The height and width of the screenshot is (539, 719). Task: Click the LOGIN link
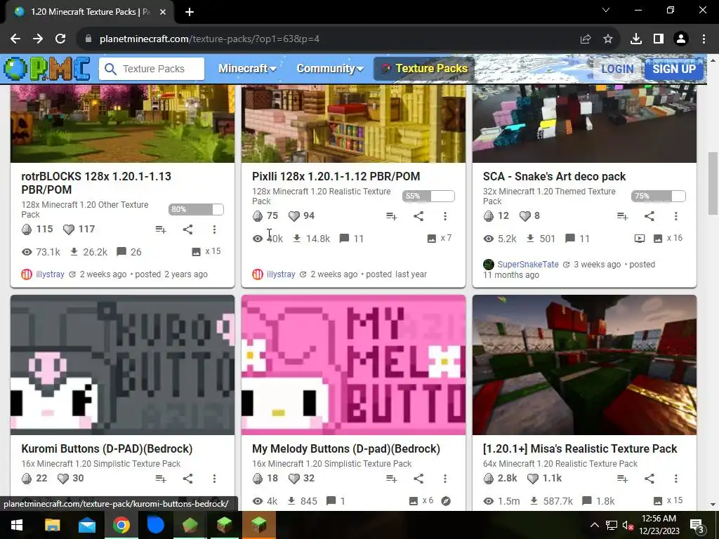coord(617,69)
